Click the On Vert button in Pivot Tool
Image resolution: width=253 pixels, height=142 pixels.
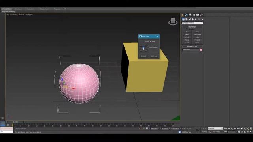pos(143,56)
